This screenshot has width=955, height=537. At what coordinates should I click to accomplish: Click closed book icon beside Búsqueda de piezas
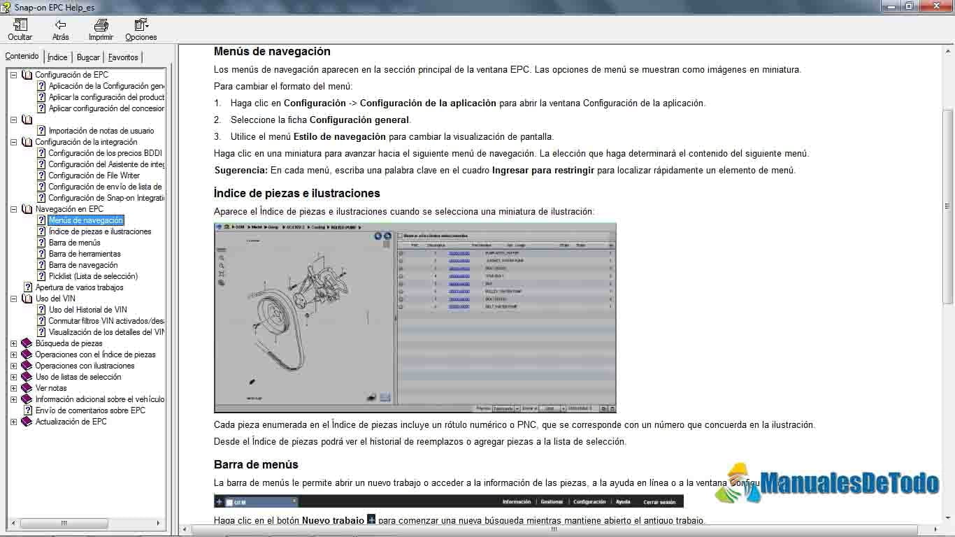27,343
